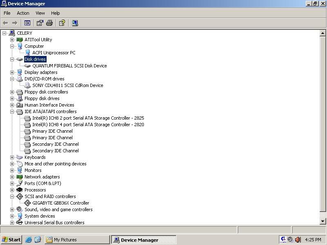Click the Back arrow toolbar icon
This screenshot has width=327, height=245.
5,23
